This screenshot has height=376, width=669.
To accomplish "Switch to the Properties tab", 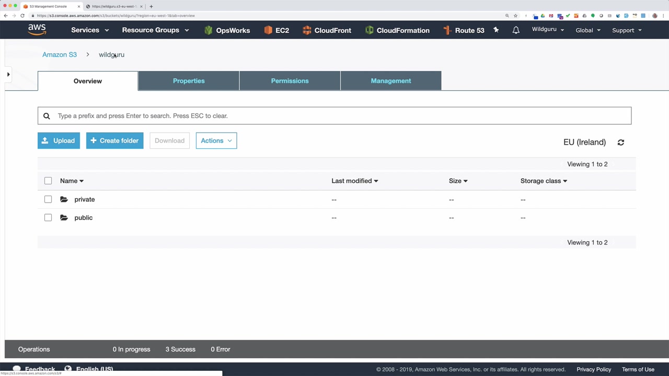I will pos(189,81).
